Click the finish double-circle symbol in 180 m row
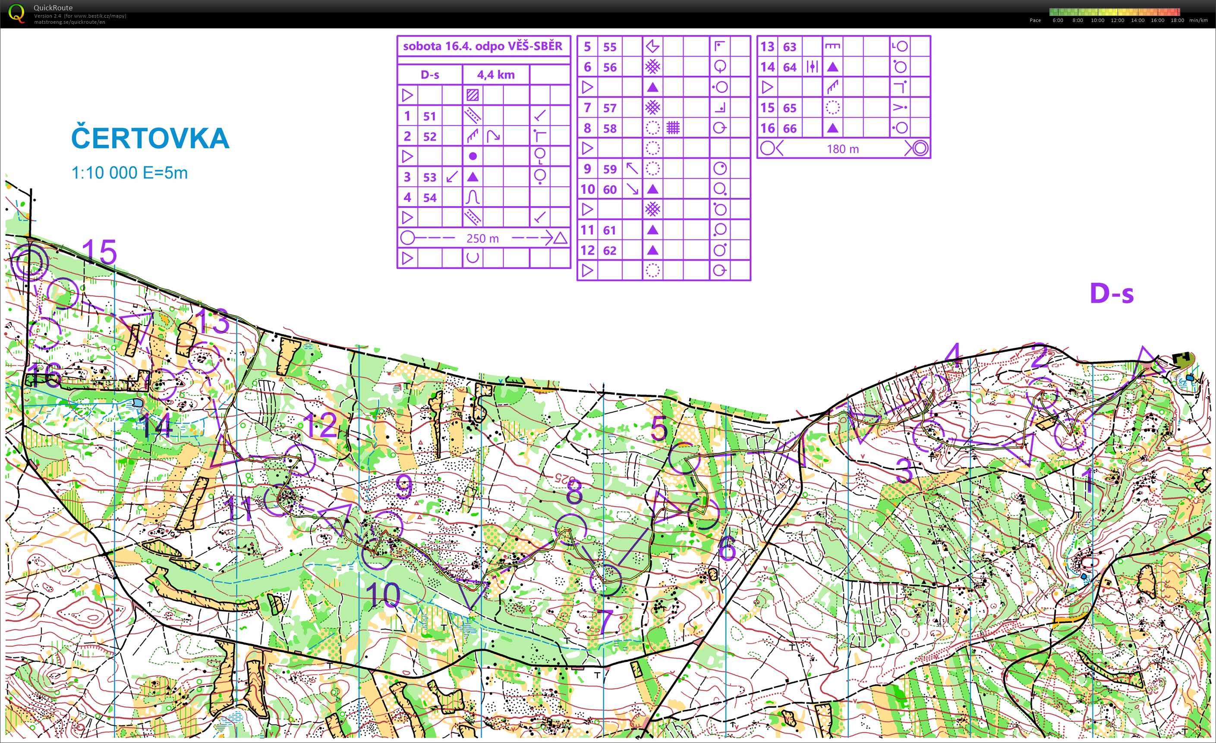This screenshot has height=743, width=1216. (x=920, y=148)
